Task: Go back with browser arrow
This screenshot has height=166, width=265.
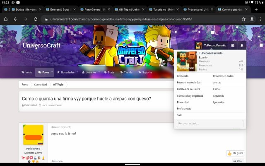Action: pos(16,19)
